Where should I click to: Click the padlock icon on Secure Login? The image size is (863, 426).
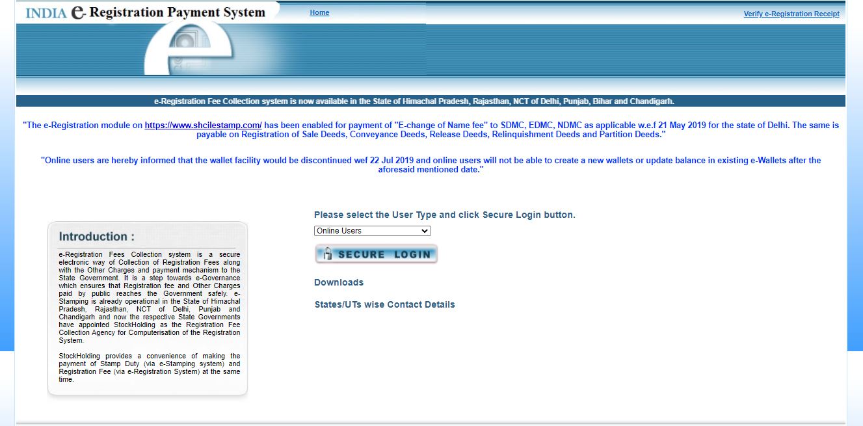click(328, 254)
